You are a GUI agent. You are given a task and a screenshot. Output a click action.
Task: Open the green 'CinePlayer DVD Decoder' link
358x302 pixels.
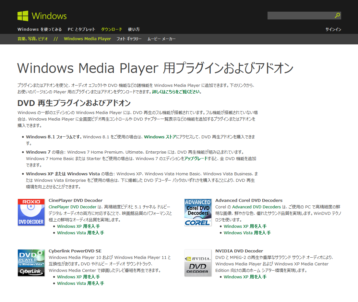(72, 207)
